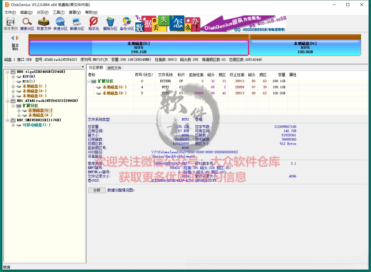This screenshot has width=371, height=272.
Task: Click the 属性 column header
Action: (293, 75)
